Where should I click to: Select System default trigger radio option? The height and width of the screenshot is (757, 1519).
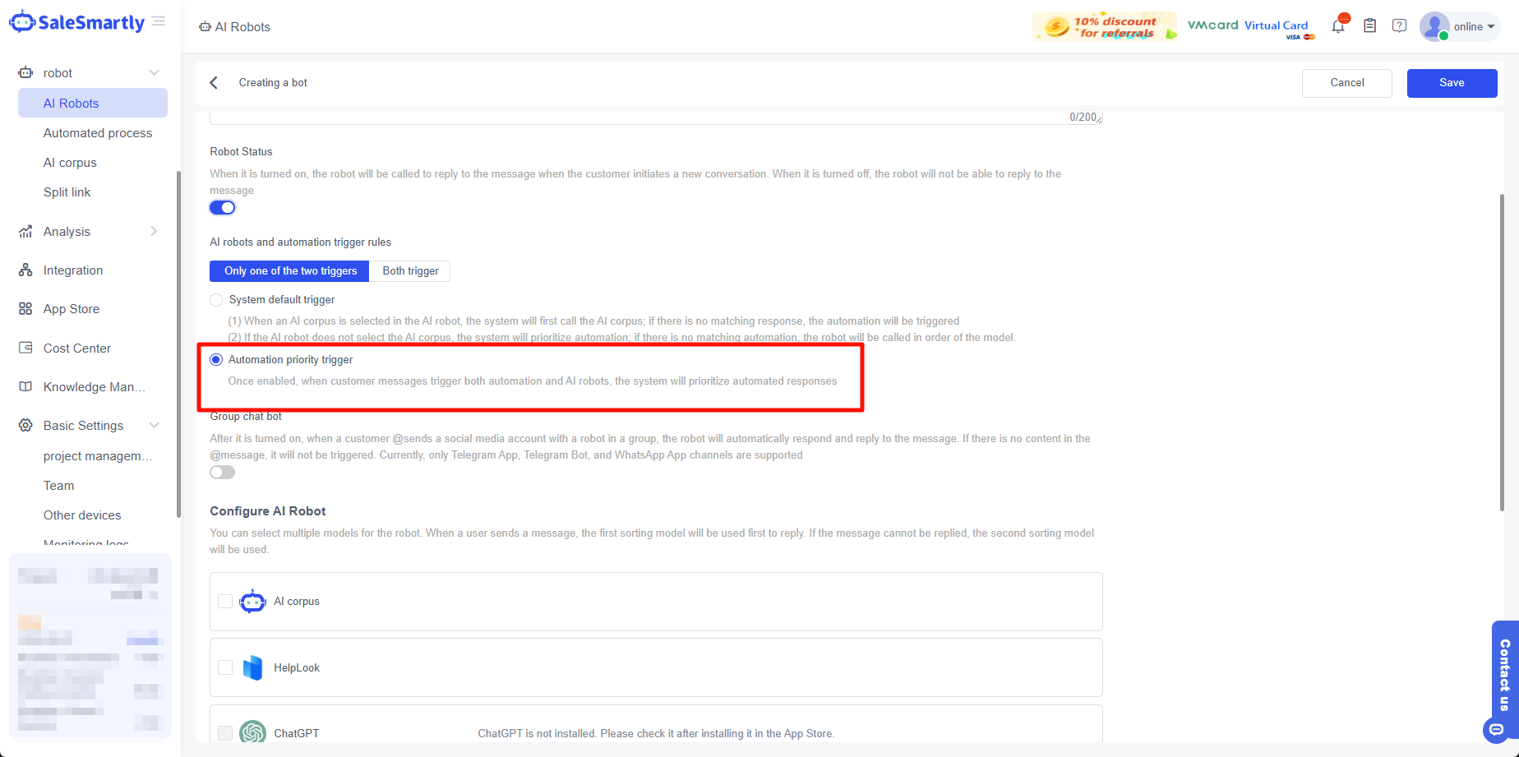coord(216,300)
